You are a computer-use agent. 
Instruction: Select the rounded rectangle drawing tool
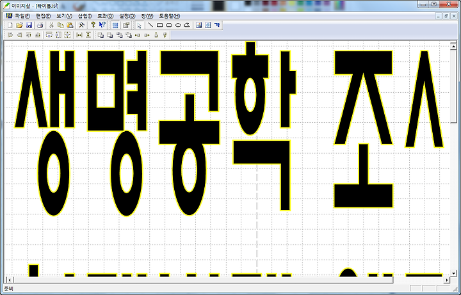(169, 25)
